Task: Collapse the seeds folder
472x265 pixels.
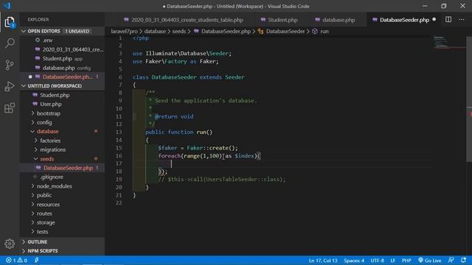Action: [46, 159]
